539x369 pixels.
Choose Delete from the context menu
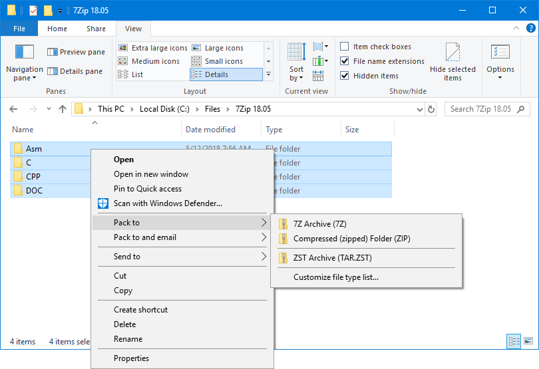click(182, 324)
